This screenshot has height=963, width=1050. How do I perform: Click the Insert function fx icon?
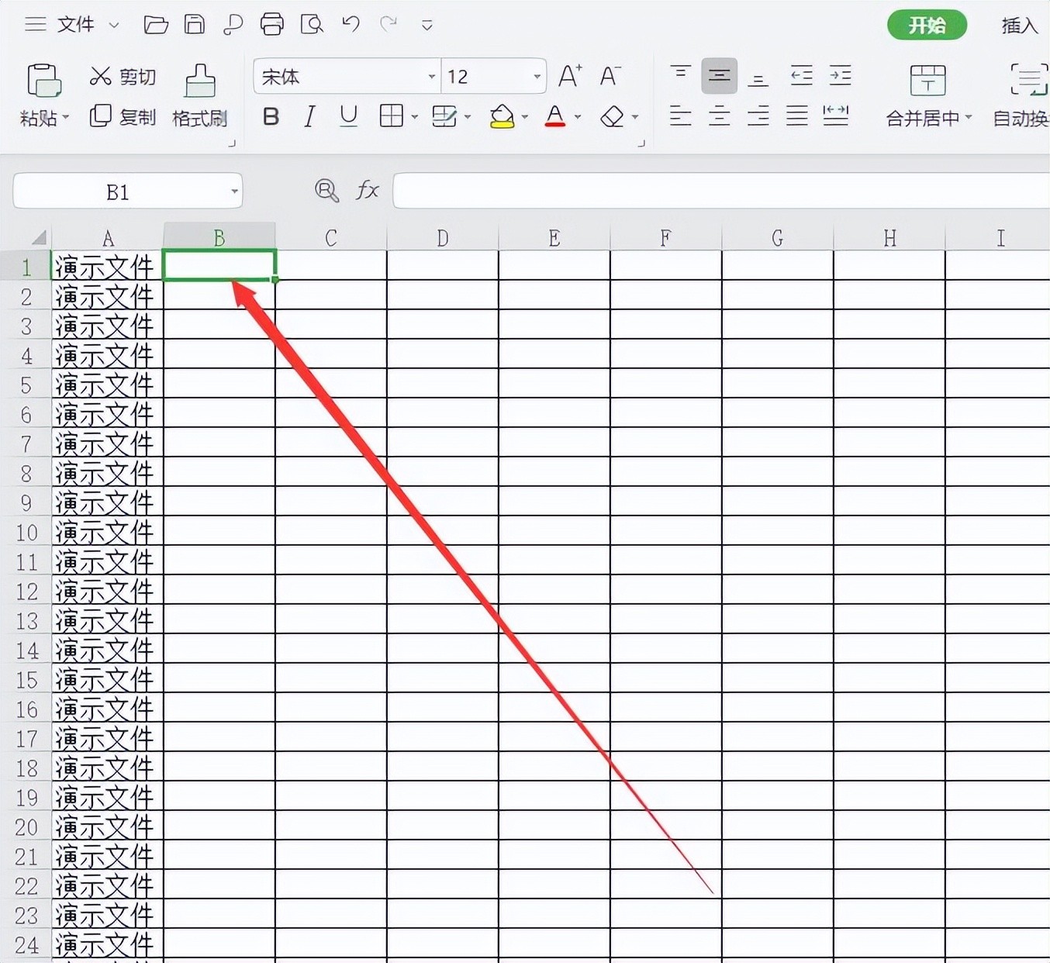367,190
